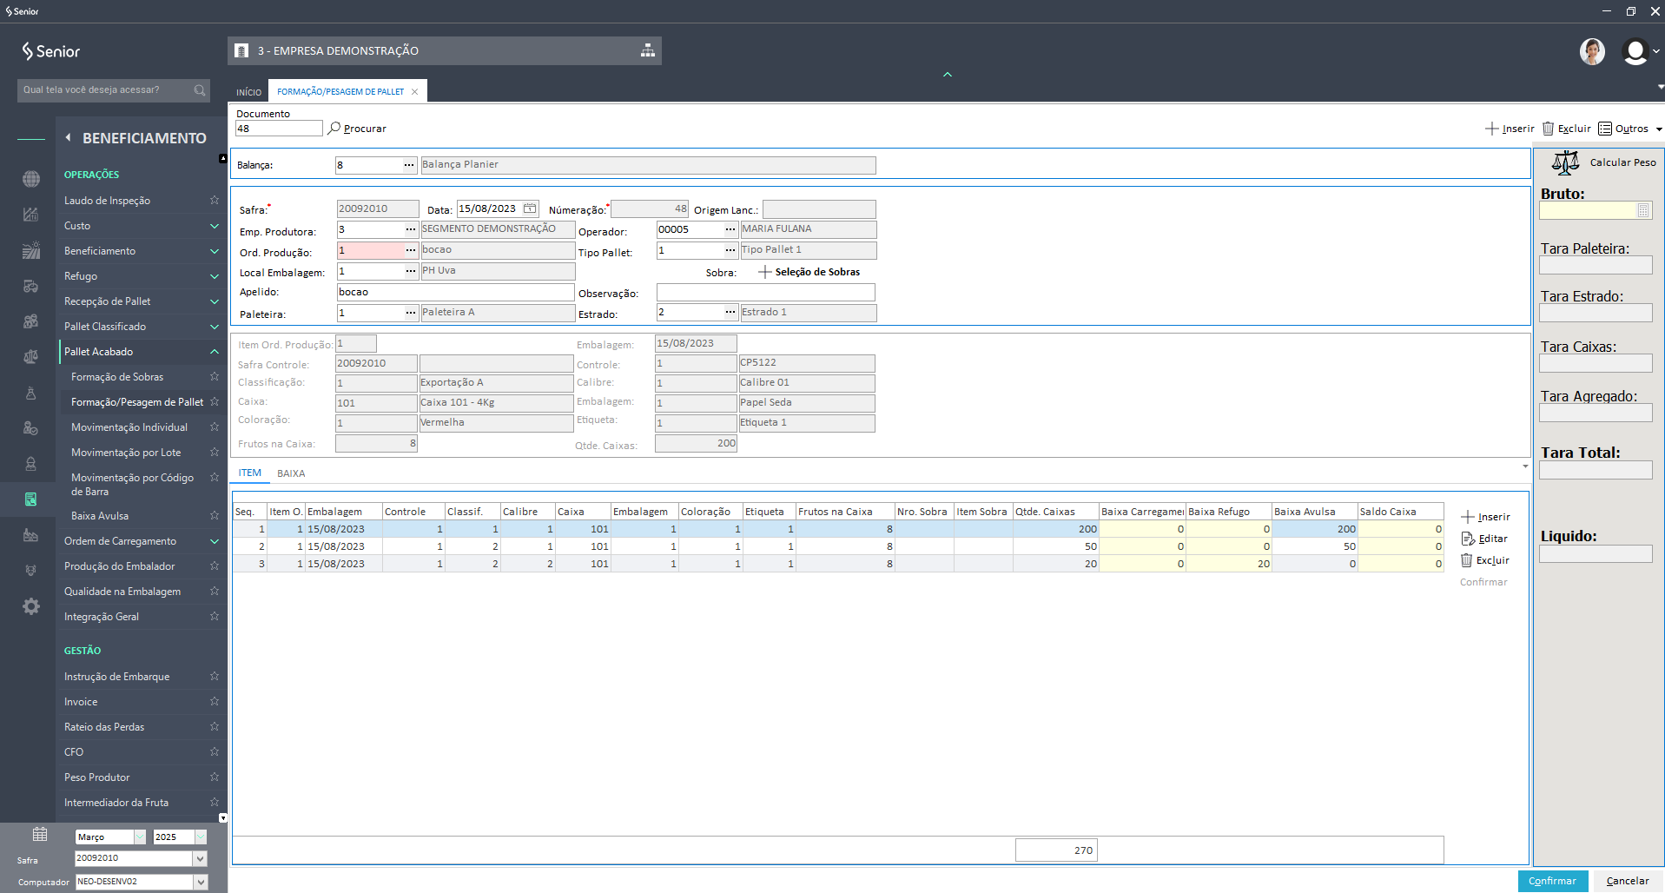Switch to the INÍCIO tab
The image size is (1665, 893).
click(x=248, y=92)
